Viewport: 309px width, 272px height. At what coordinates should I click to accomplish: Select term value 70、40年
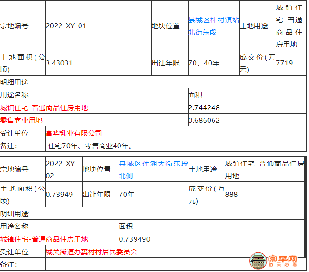[x=204, y=63]
